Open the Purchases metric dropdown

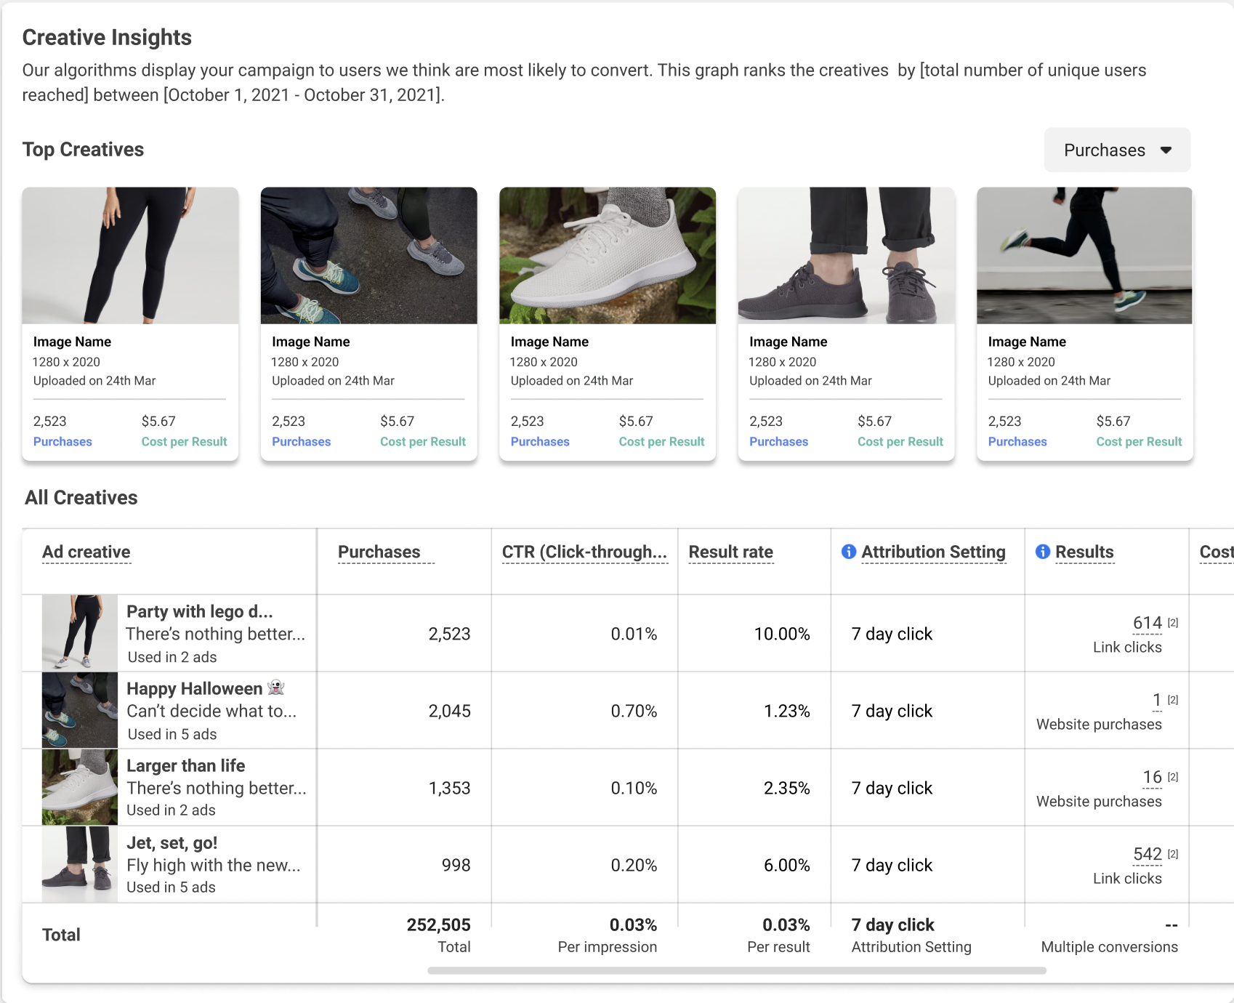coord(1117,150)
